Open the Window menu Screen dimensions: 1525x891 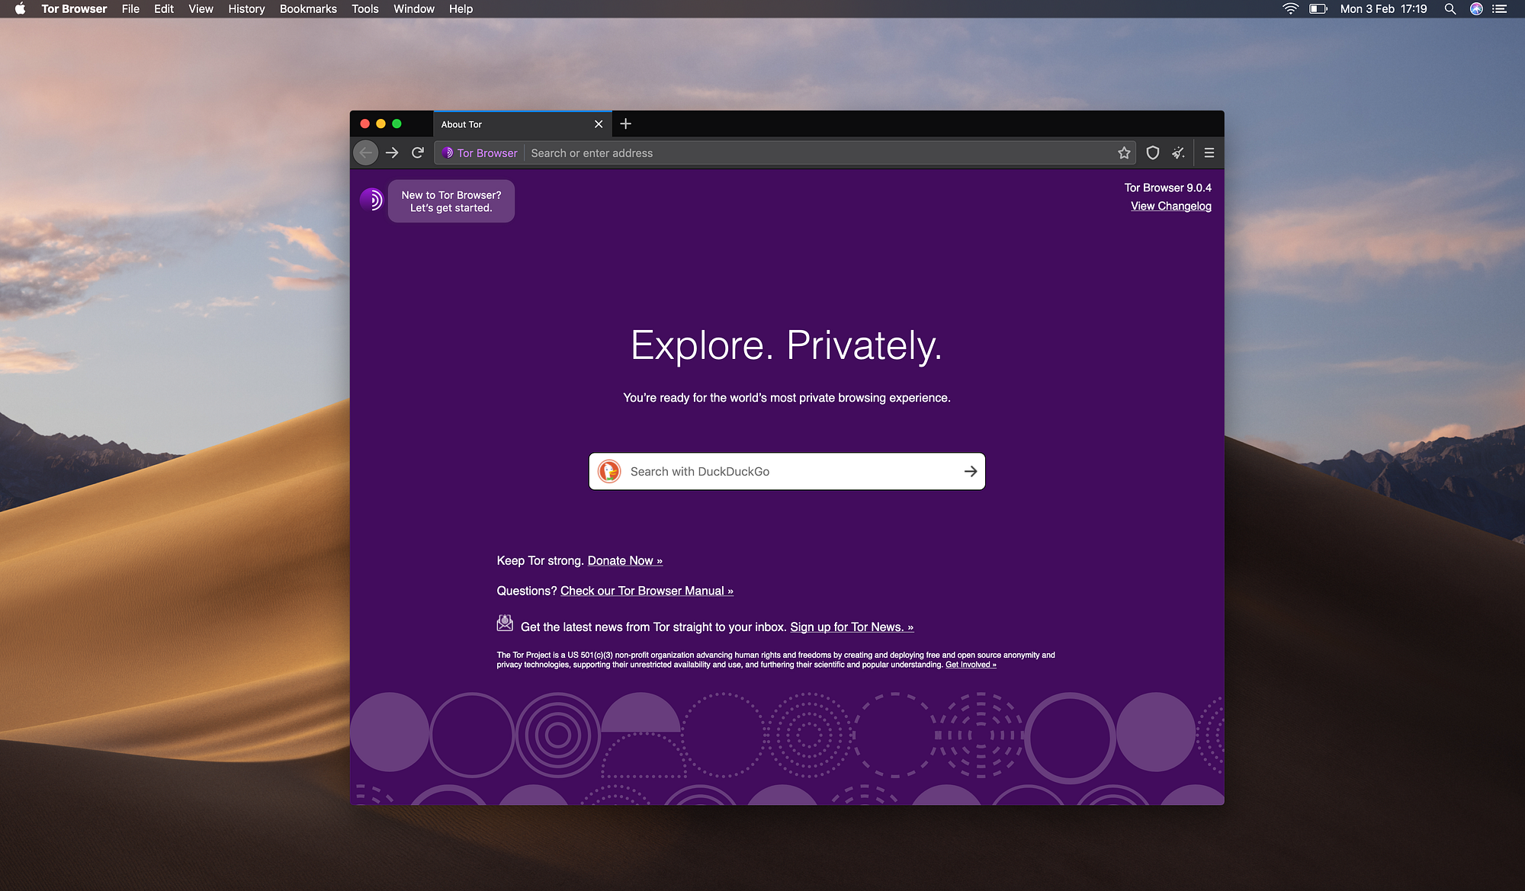pyautogui.click(x=414, y=9)
